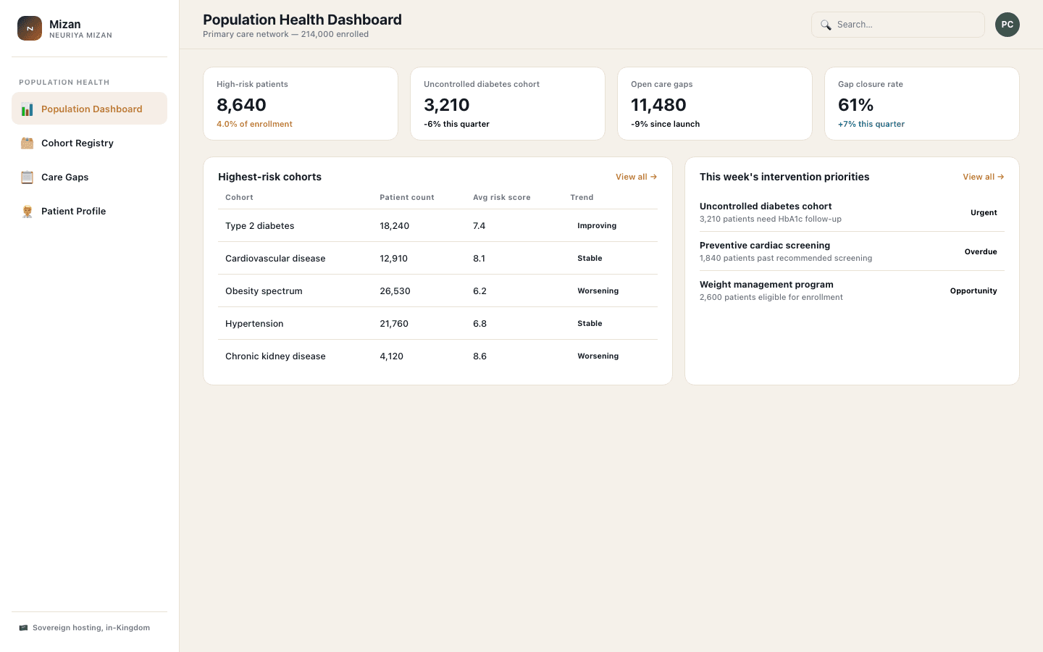Click the Avg risk score column header
Image resolution: width=1043 pixels, height=652 pixels.
point(502,198)
